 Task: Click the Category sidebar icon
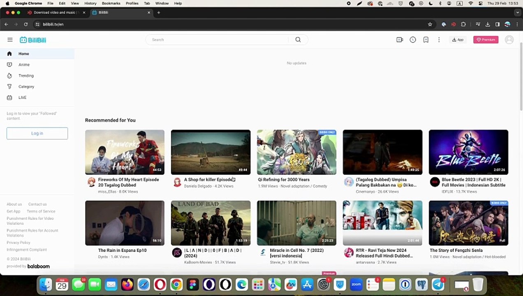9,87
